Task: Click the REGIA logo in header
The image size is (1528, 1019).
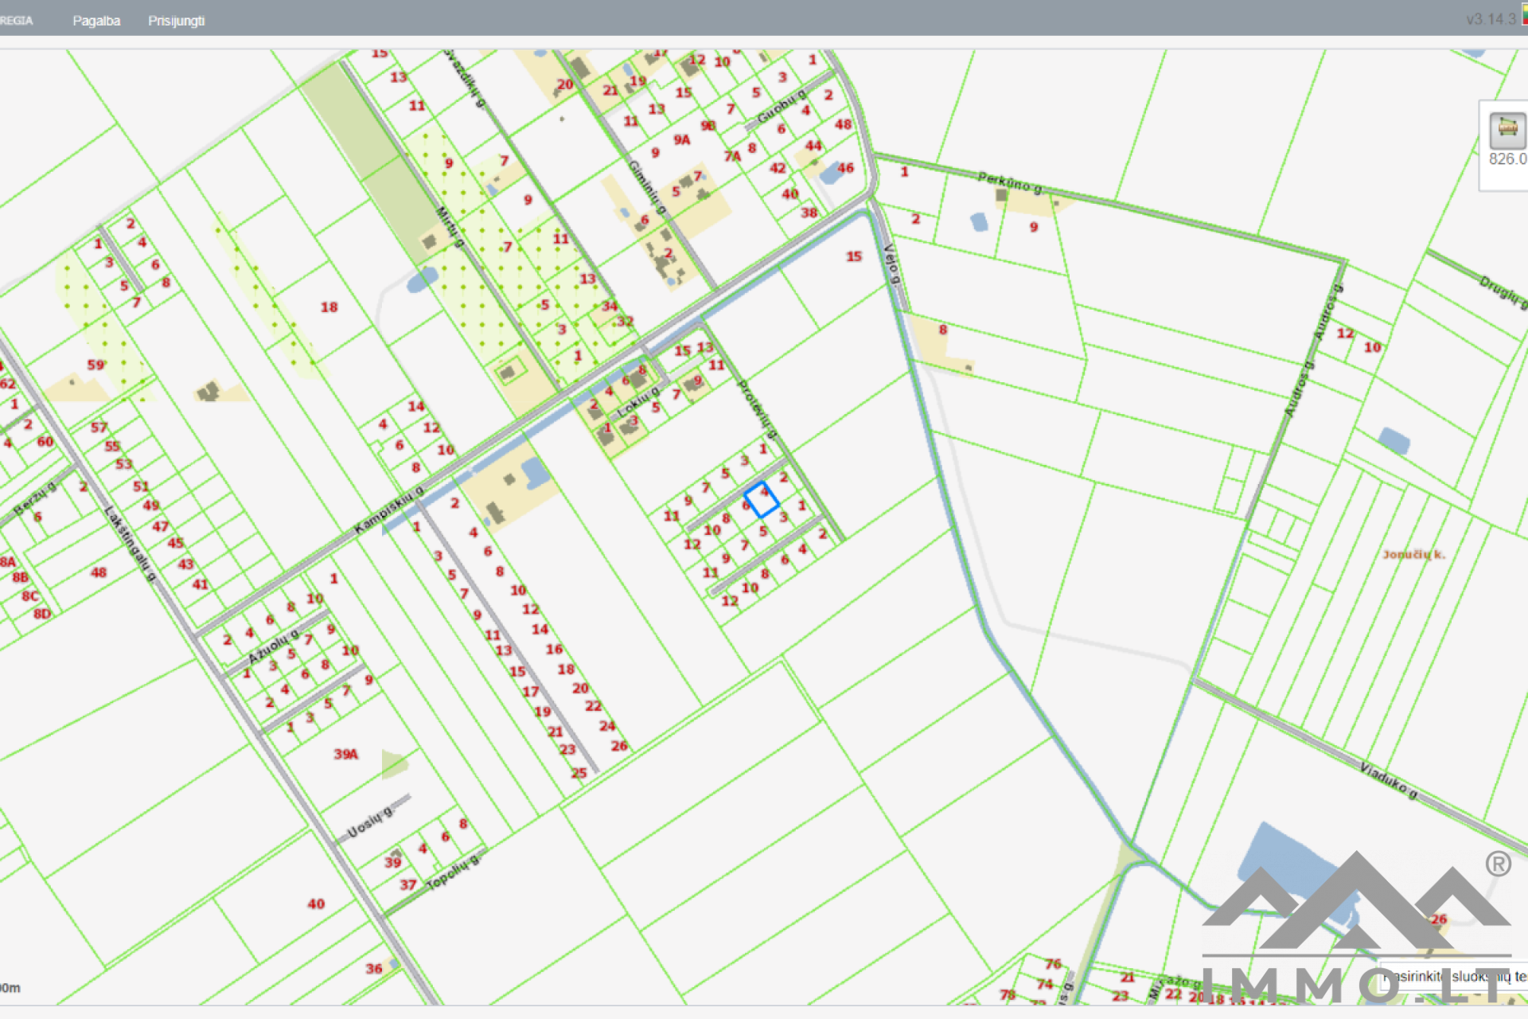Action: tap(16, 21)
